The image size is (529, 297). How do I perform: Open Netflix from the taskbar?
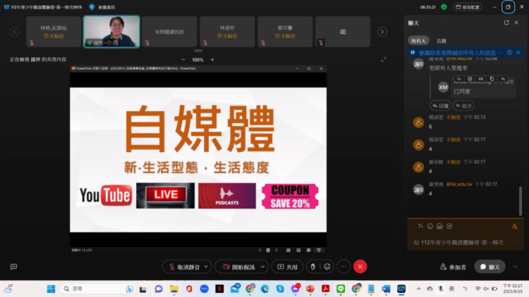click(219, 289)
